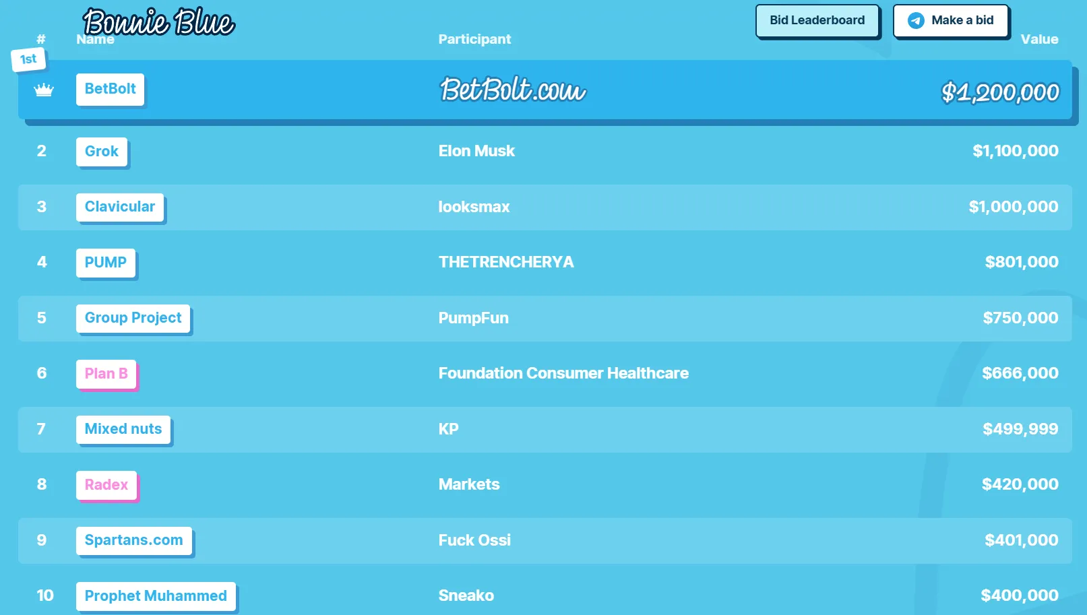Click rank number 7 beside Mixed nuts
This screenshot has height=615, width=1087.
click(x=42, y=429)
